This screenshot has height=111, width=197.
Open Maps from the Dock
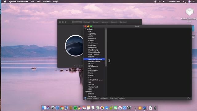98,108
